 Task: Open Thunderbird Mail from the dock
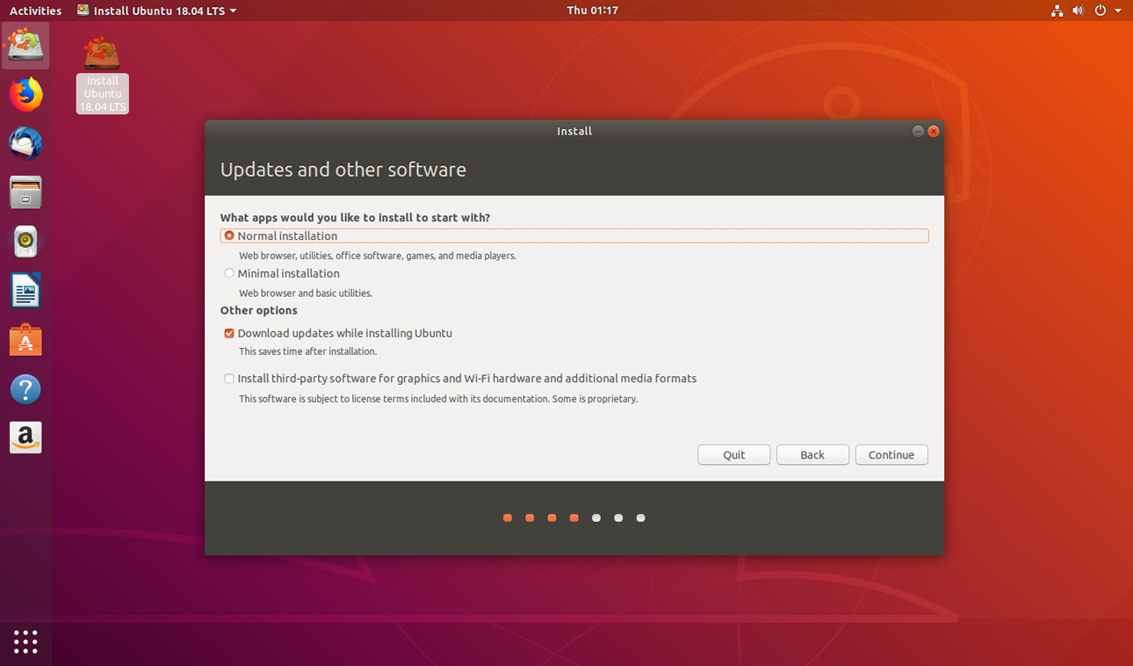coord(25,143)
